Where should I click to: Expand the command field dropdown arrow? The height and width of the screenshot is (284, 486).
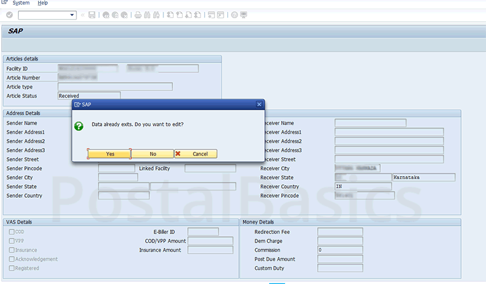tap(73, 15)
